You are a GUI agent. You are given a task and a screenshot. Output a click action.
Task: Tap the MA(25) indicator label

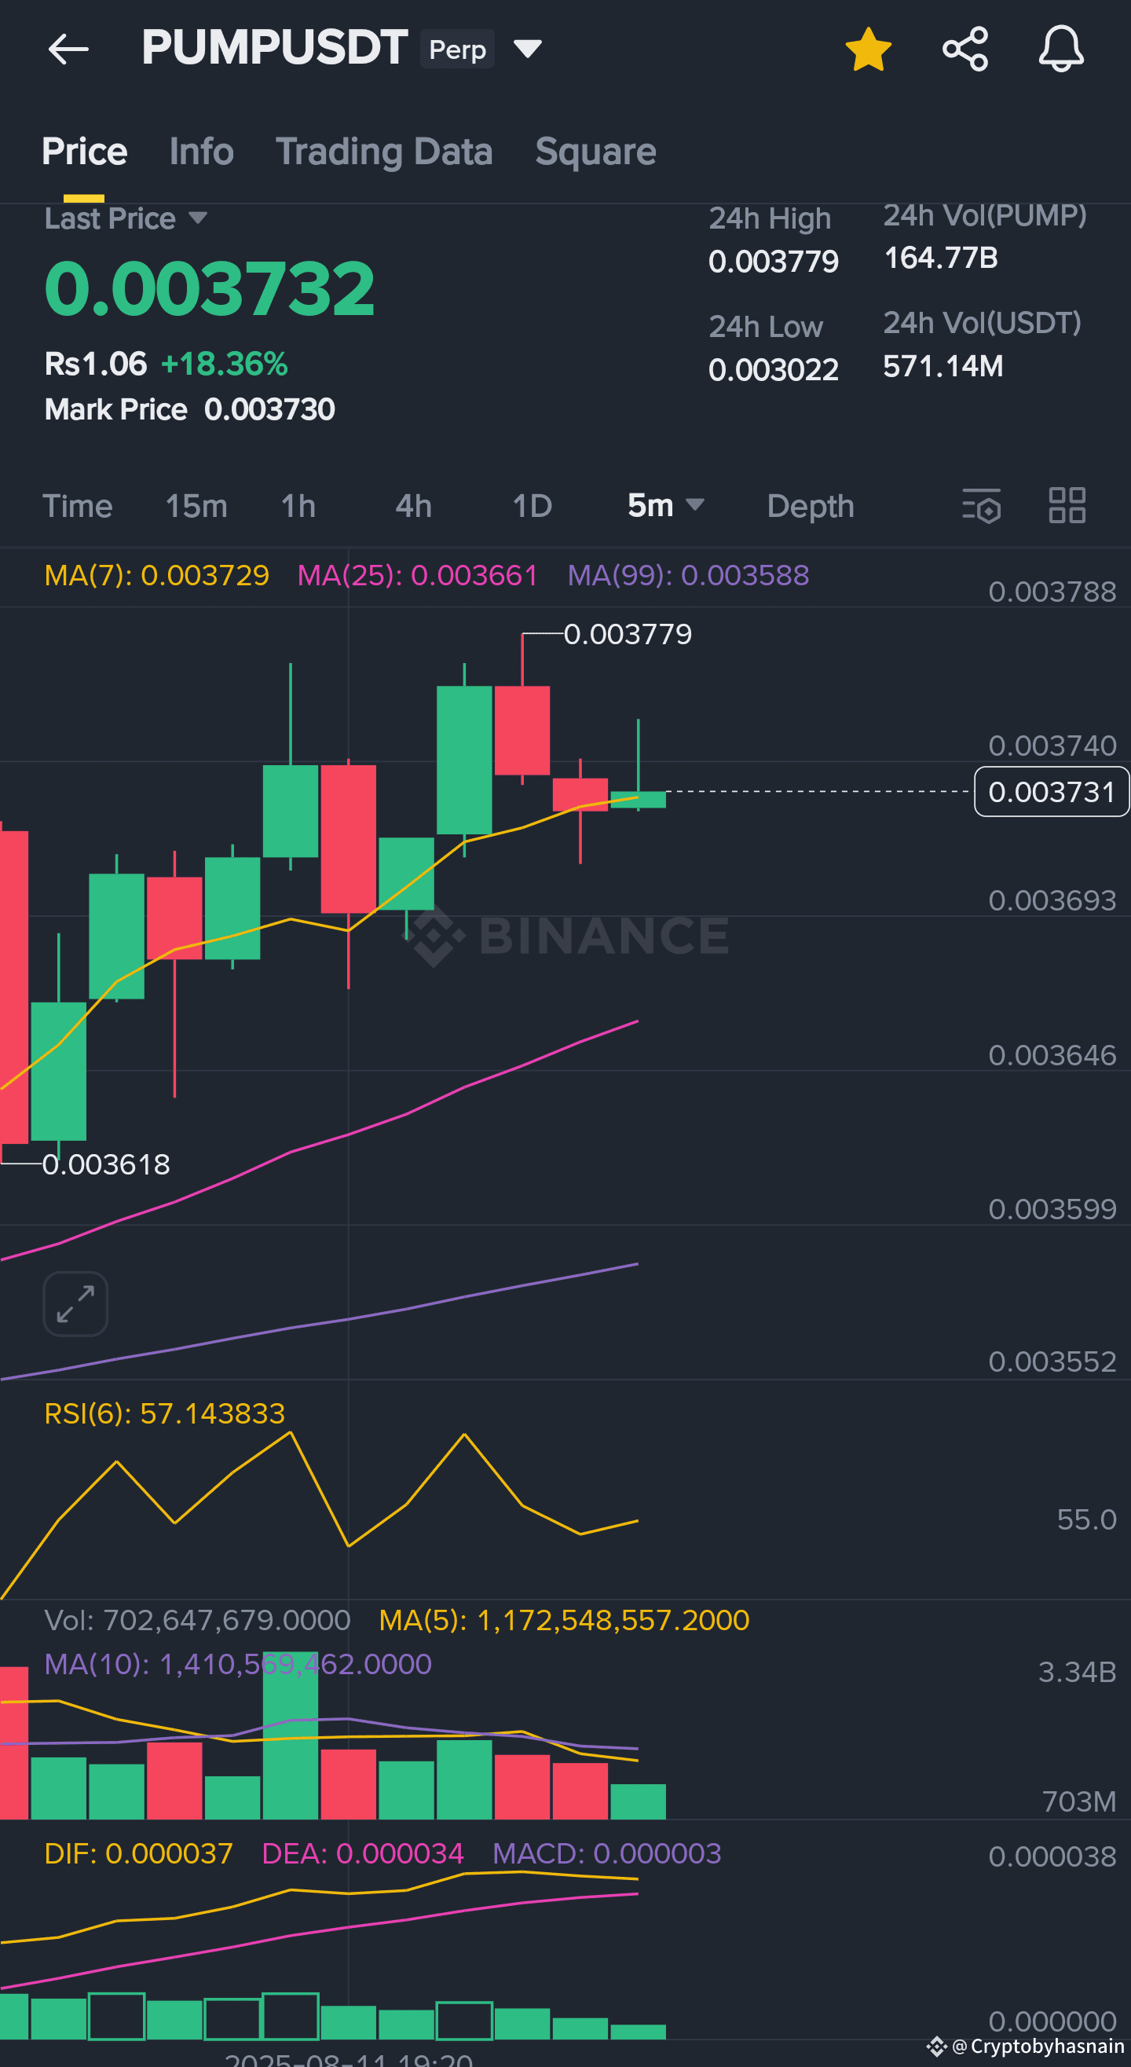point(417,575)
